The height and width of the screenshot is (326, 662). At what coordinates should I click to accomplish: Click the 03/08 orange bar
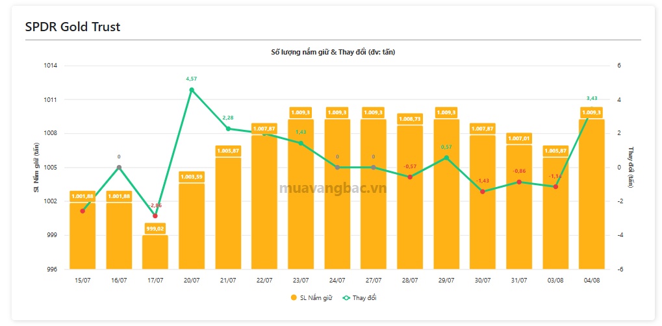[x=555, y=213]
